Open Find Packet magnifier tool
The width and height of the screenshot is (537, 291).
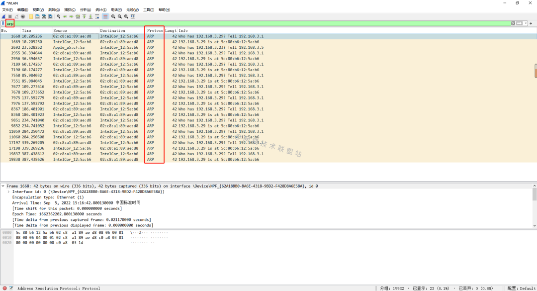(59, 16)
